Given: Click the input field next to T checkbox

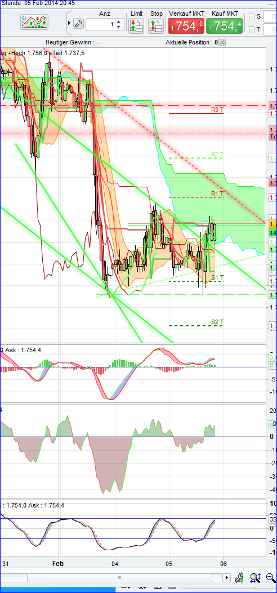Looking at the screenshot, I should [x=270, y=29].
